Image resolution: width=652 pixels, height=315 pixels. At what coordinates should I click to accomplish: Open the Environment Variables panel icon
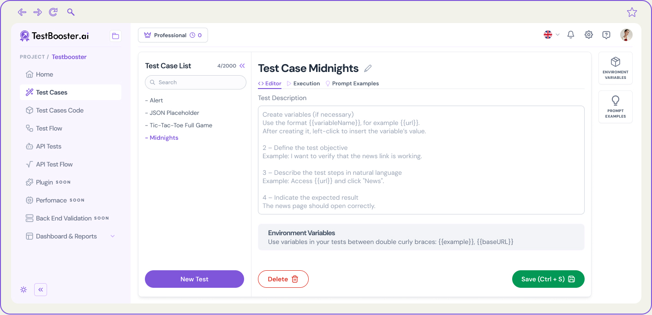click(615, 68)
